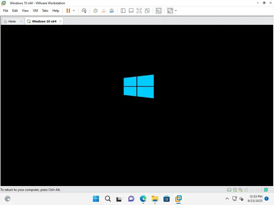The image size is (274, 205).
Task: Close the Home tab
Action: click(x=21, y=21)
